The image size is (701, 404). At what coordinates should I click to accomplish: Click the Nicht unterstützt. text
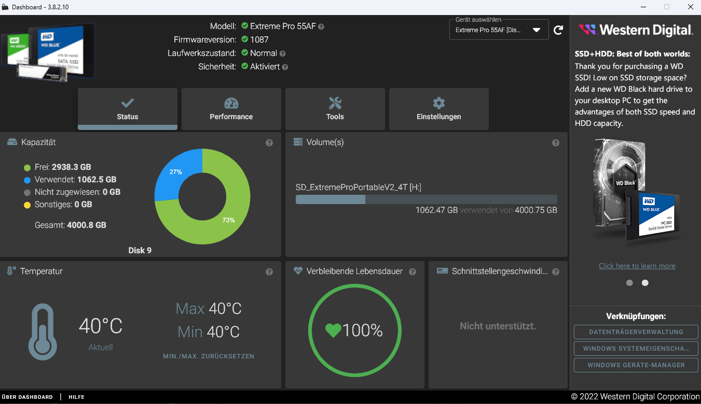(x=498, y=326)
